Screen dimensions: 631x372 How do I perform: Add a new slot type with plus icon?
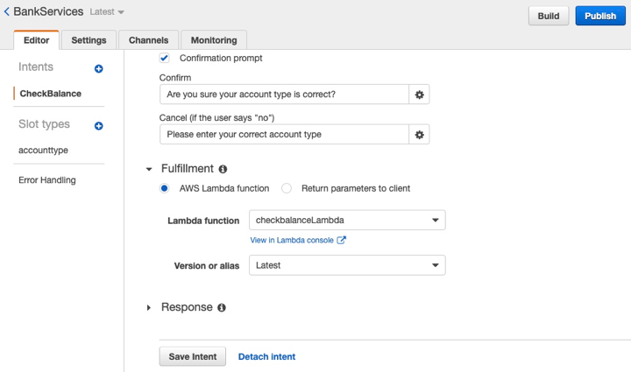[98, 126]
